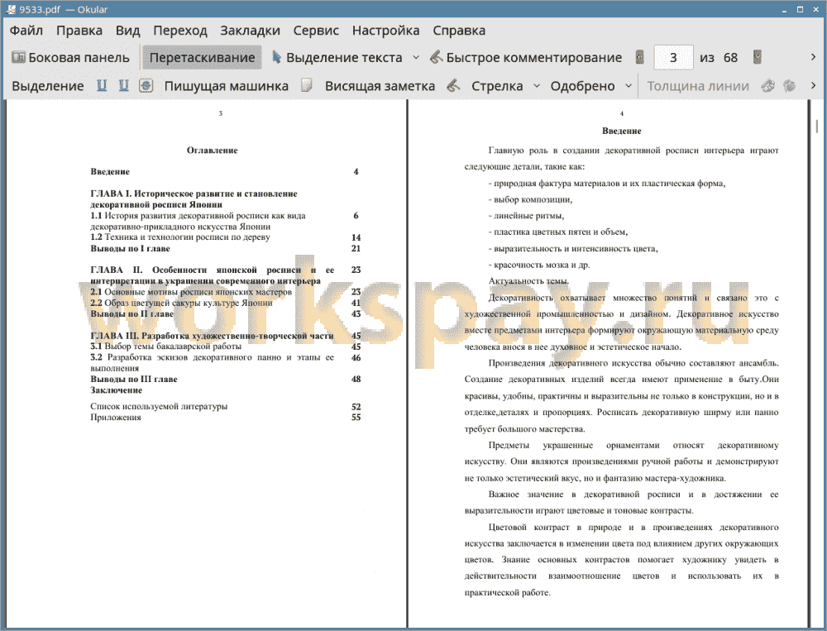Screen dimensions: 827x631
Task: Click contents line 3.1 Выбор темы
Action: click(x=165, y=347)
